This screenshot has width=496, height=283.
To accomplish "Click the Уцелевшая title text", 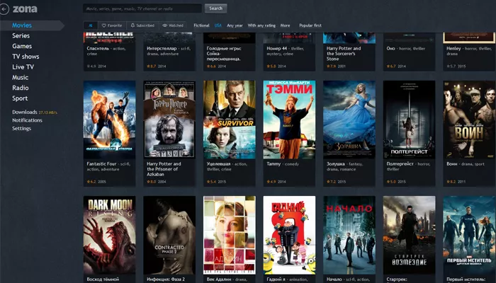I will pyautogui.click(x=218, y=164).
